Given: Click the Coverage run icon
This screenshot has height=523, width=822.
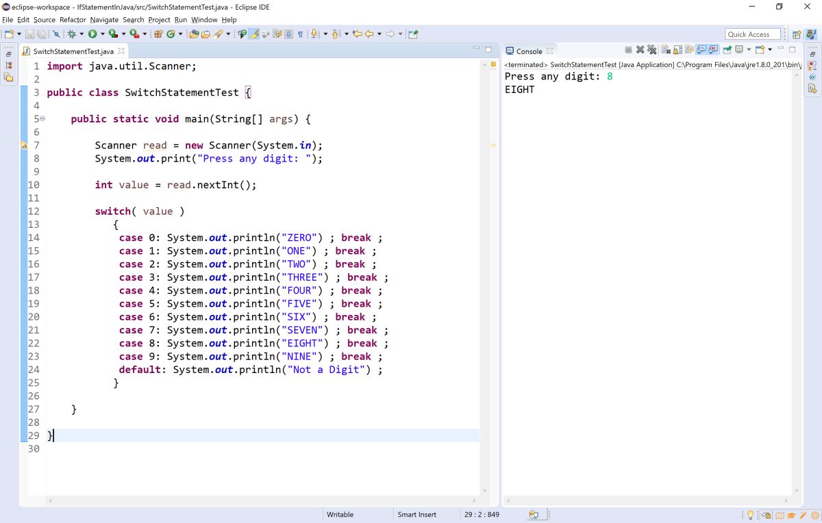Looking at the screenshot, I should tap(113, 34).
